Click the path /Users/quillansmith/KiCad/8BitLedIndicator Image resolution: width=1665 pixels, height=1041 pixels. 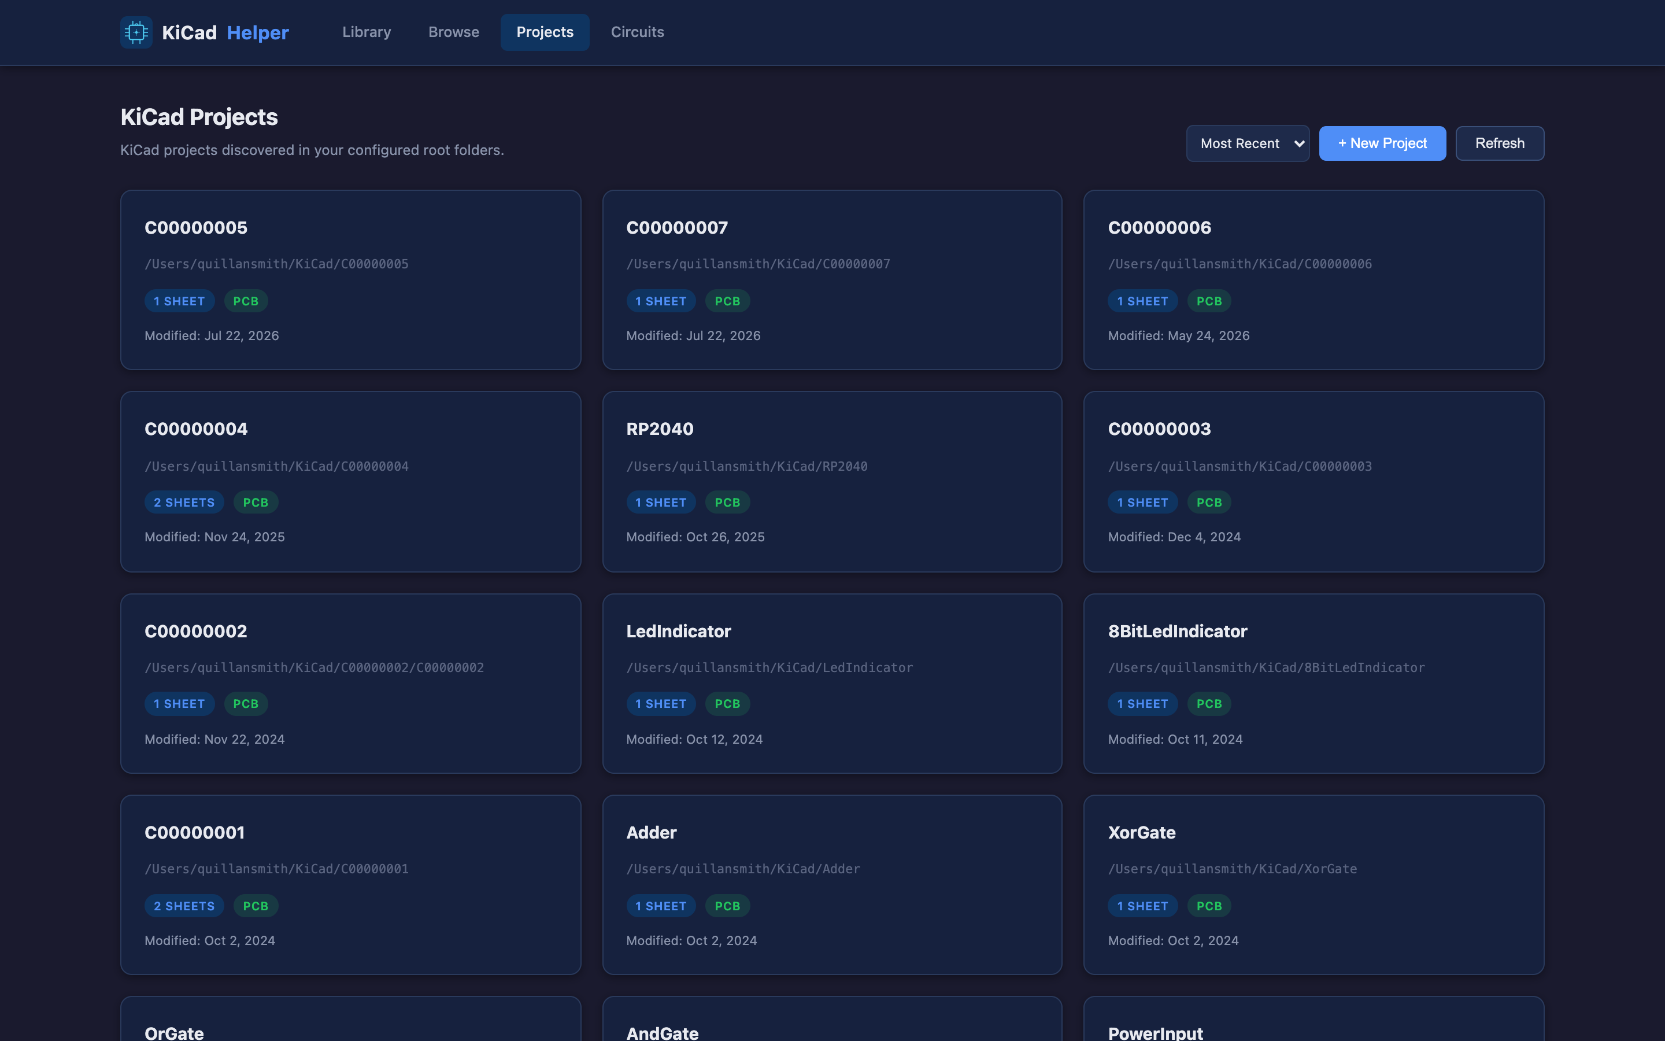point(1266,668)
